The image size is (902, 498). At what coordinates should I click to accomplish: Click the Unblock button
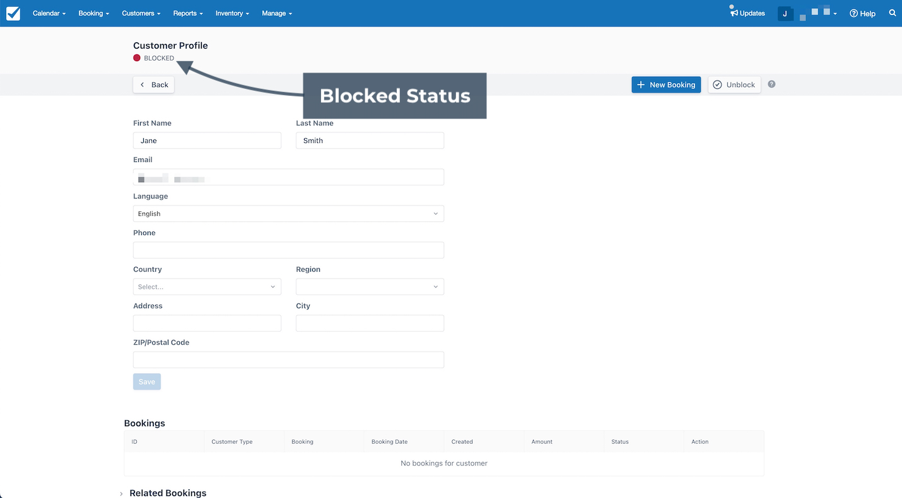point(734,84)
